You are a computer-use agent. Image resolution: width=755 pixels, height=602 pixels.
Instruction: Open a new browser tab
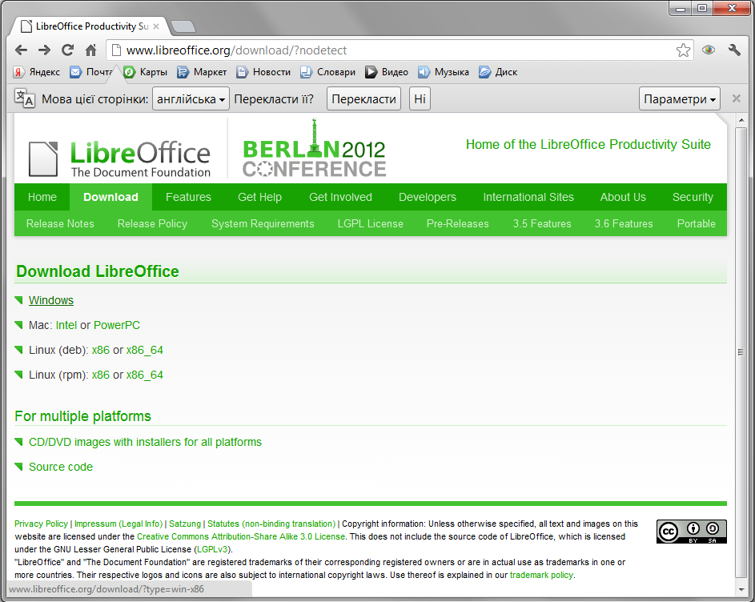coord(183,26)
